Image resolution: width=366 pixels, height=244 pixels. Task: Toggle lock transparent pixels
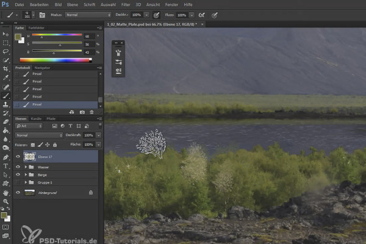click(33, 145)
